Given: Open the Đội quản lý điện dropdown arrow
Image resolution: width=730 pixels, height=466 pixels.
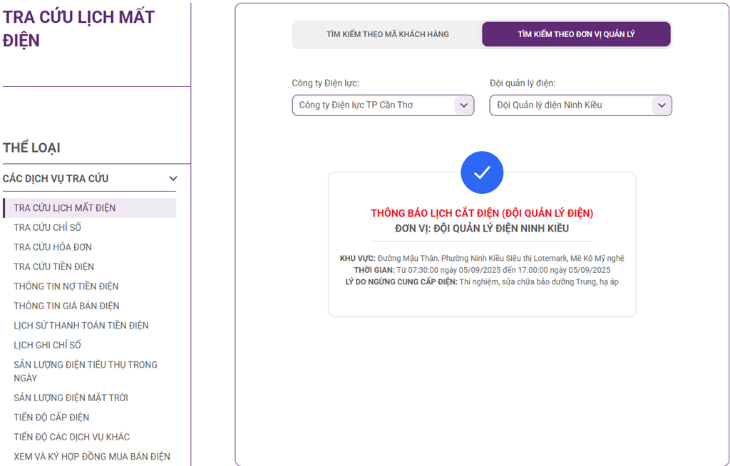Looking at the screenshot, I should [x=662, y=105].
